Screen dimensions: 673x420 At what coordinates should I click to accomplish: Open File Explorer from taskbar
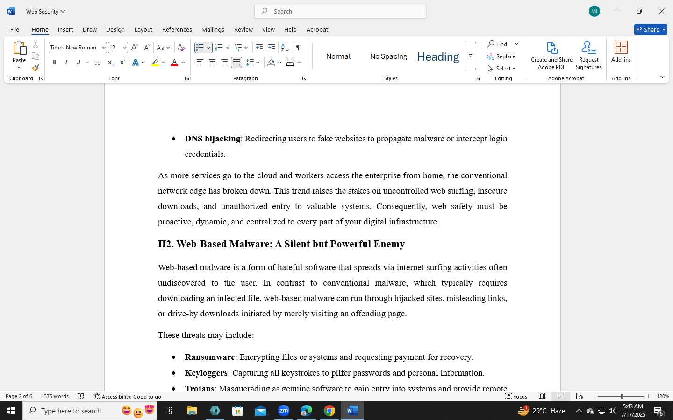point(192,411)
